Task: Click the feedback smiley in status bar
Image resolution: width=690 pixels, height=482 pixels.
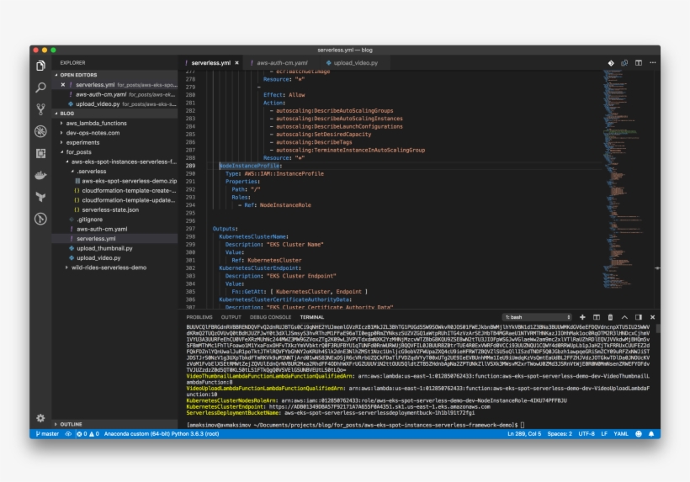Action: point(639,433)
